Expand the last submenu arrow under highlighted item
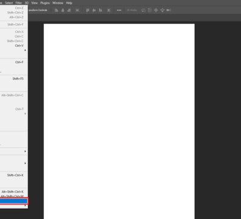The height and width of the screenshot is (219, 241). 25,206
